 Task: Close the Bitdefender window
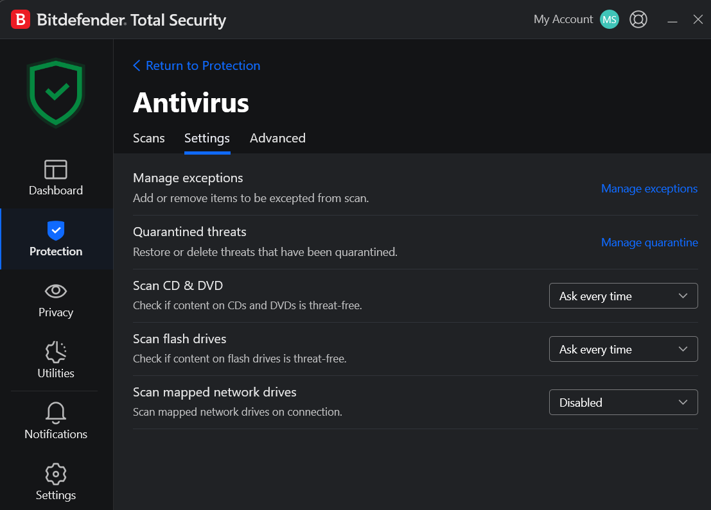[698, 19]
